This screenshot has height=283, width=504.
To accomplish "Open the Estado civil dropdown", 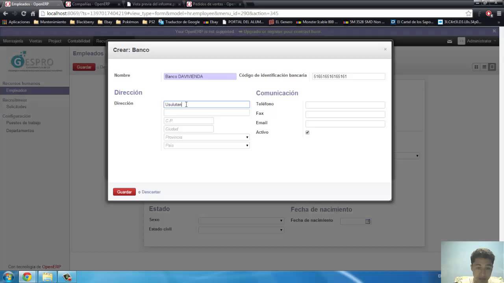I will click(241, 230).
